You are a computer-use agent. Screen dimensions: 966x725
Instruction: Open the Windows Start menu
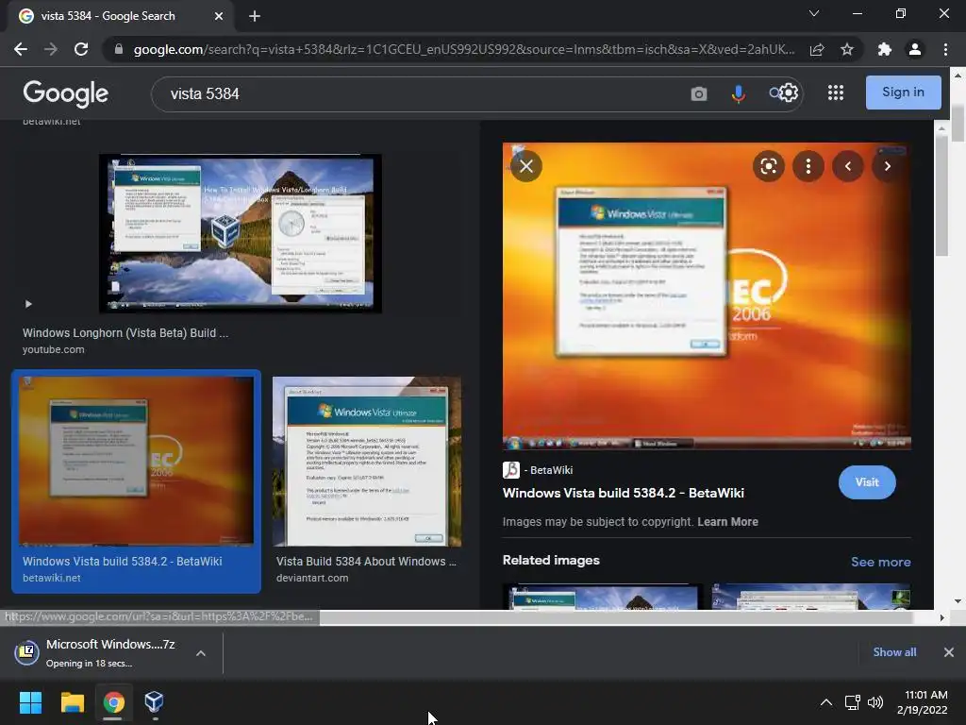pyautogui.click(x=30, y=702)
